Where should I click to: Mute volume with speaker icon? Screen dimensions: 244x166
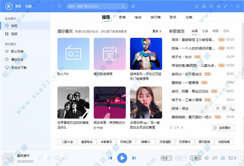click(207, 158)
